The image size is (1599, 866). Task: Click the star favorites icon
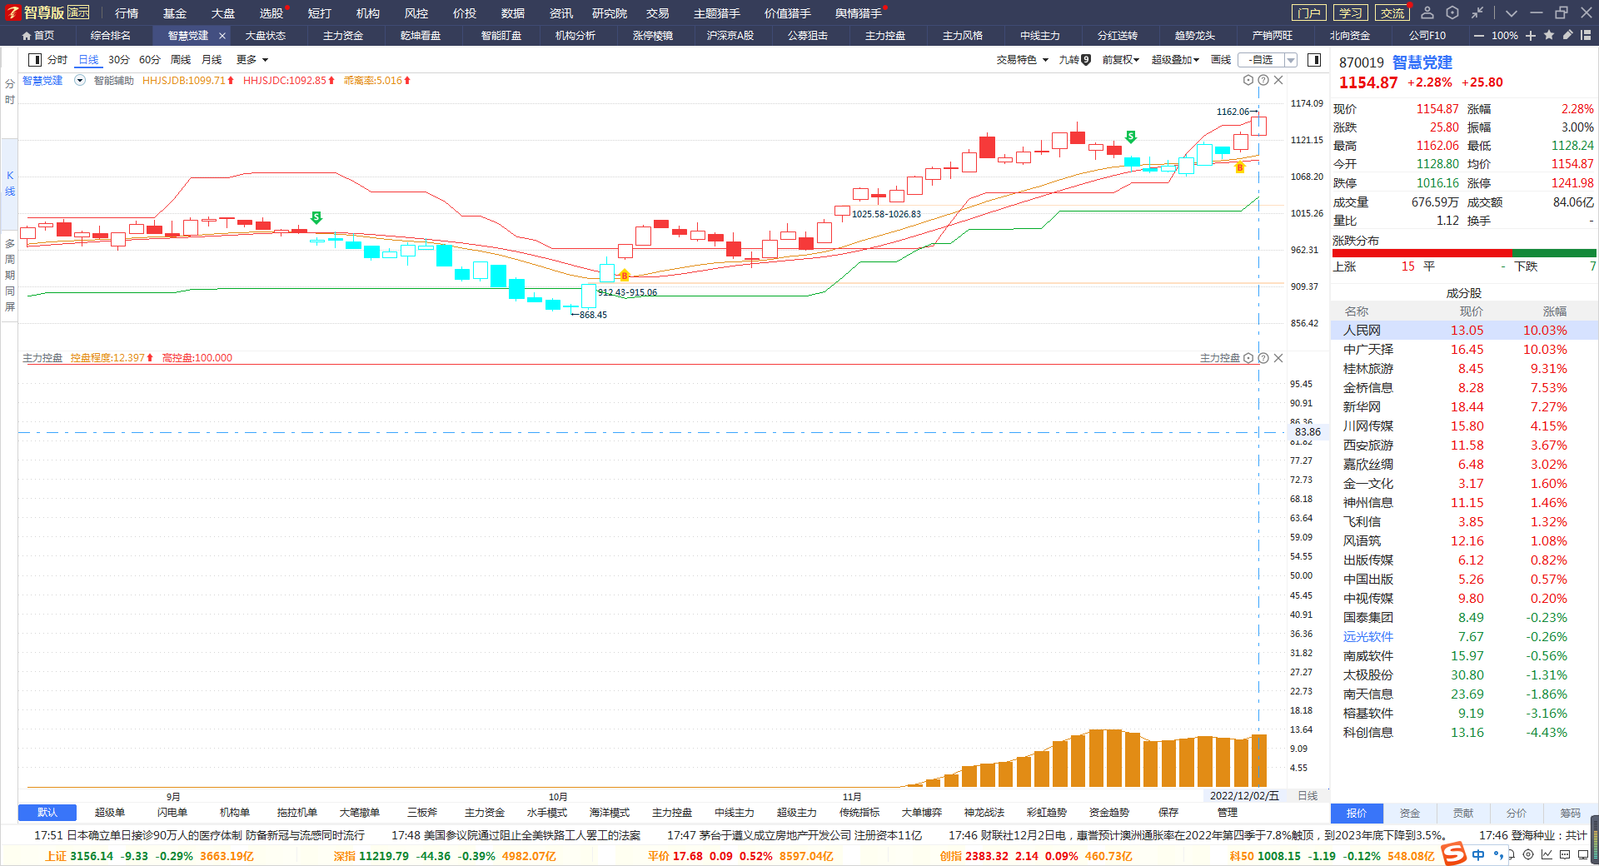1549,35
